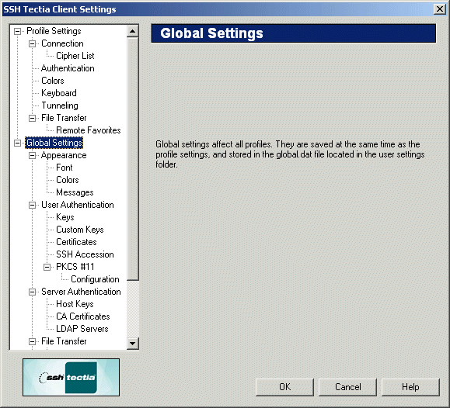Close the SSH Tectia Client Settings dialog
The width and height of the screenshot is (450, 408).
point(439,9)
